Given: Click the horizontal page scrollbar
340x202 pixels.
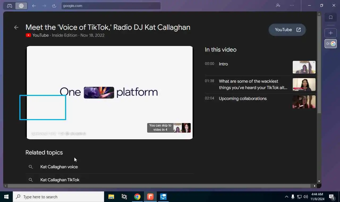Looking at the screenshot, I should click(159, 186).
